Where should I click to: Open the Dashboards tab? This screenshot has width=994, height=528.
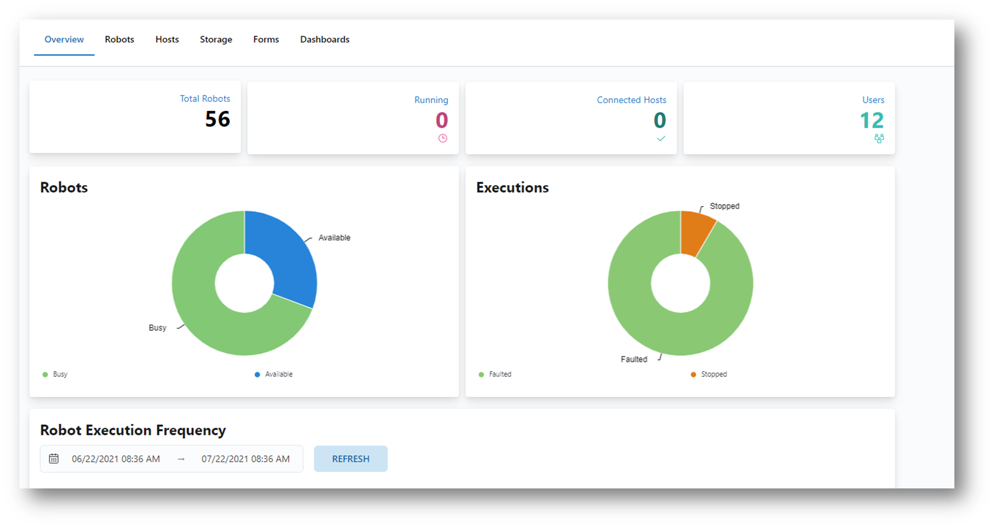(x=325, y=40)
